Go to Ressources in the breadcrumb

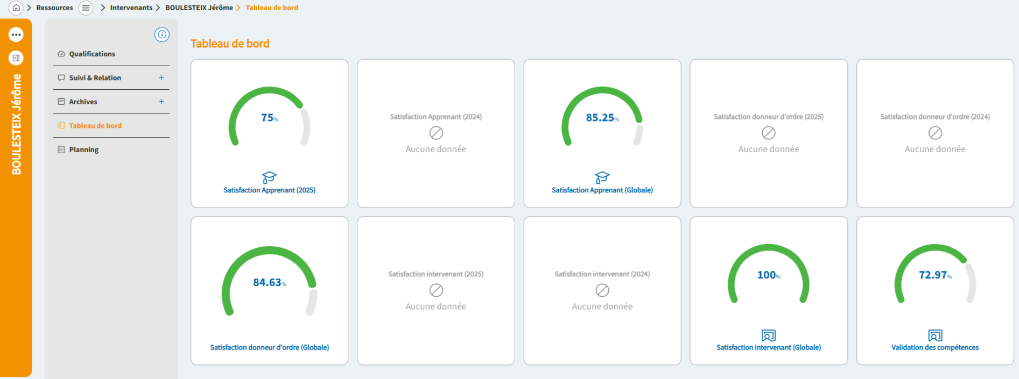coord(54,8)
